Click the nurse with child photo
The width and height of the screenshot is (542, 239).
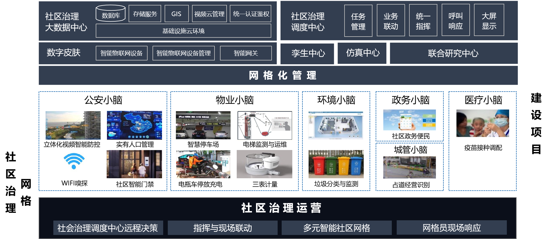click(x=482, y=123)
